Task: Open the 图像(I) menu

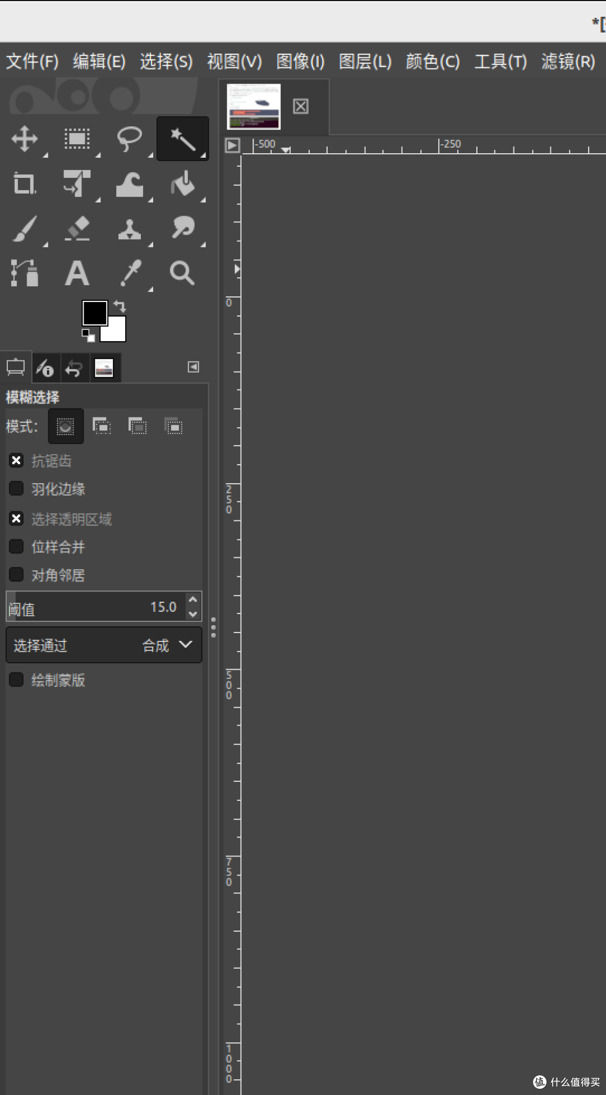Action: pos(300,61)
